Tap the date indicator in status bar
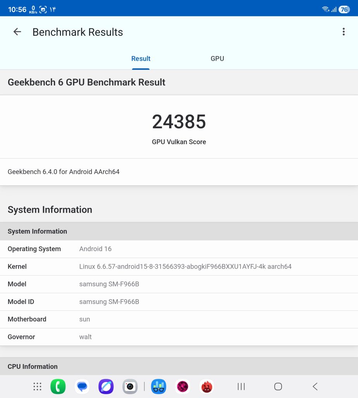 (x=52, y=10)
